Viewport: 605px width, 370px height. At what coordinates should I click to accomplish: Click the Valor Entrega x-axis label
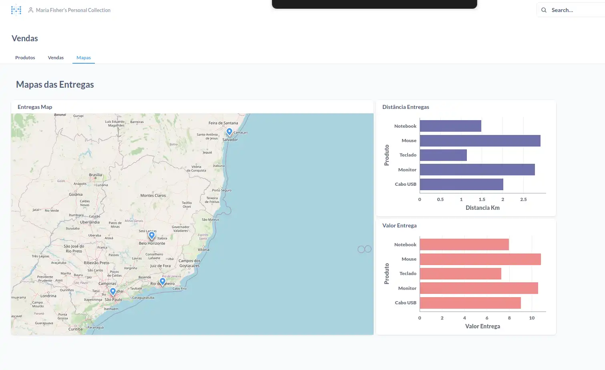482,326
